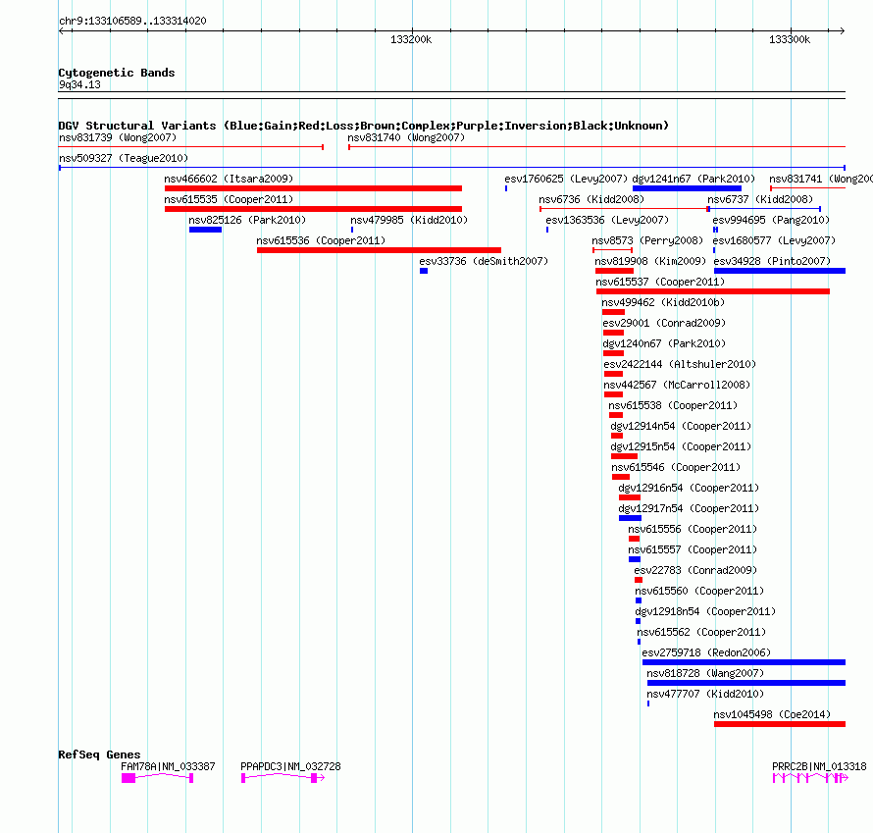Click the long red bar for nsv615537 (Cooper2011)
Screen dimensions: 873x833
713,291
